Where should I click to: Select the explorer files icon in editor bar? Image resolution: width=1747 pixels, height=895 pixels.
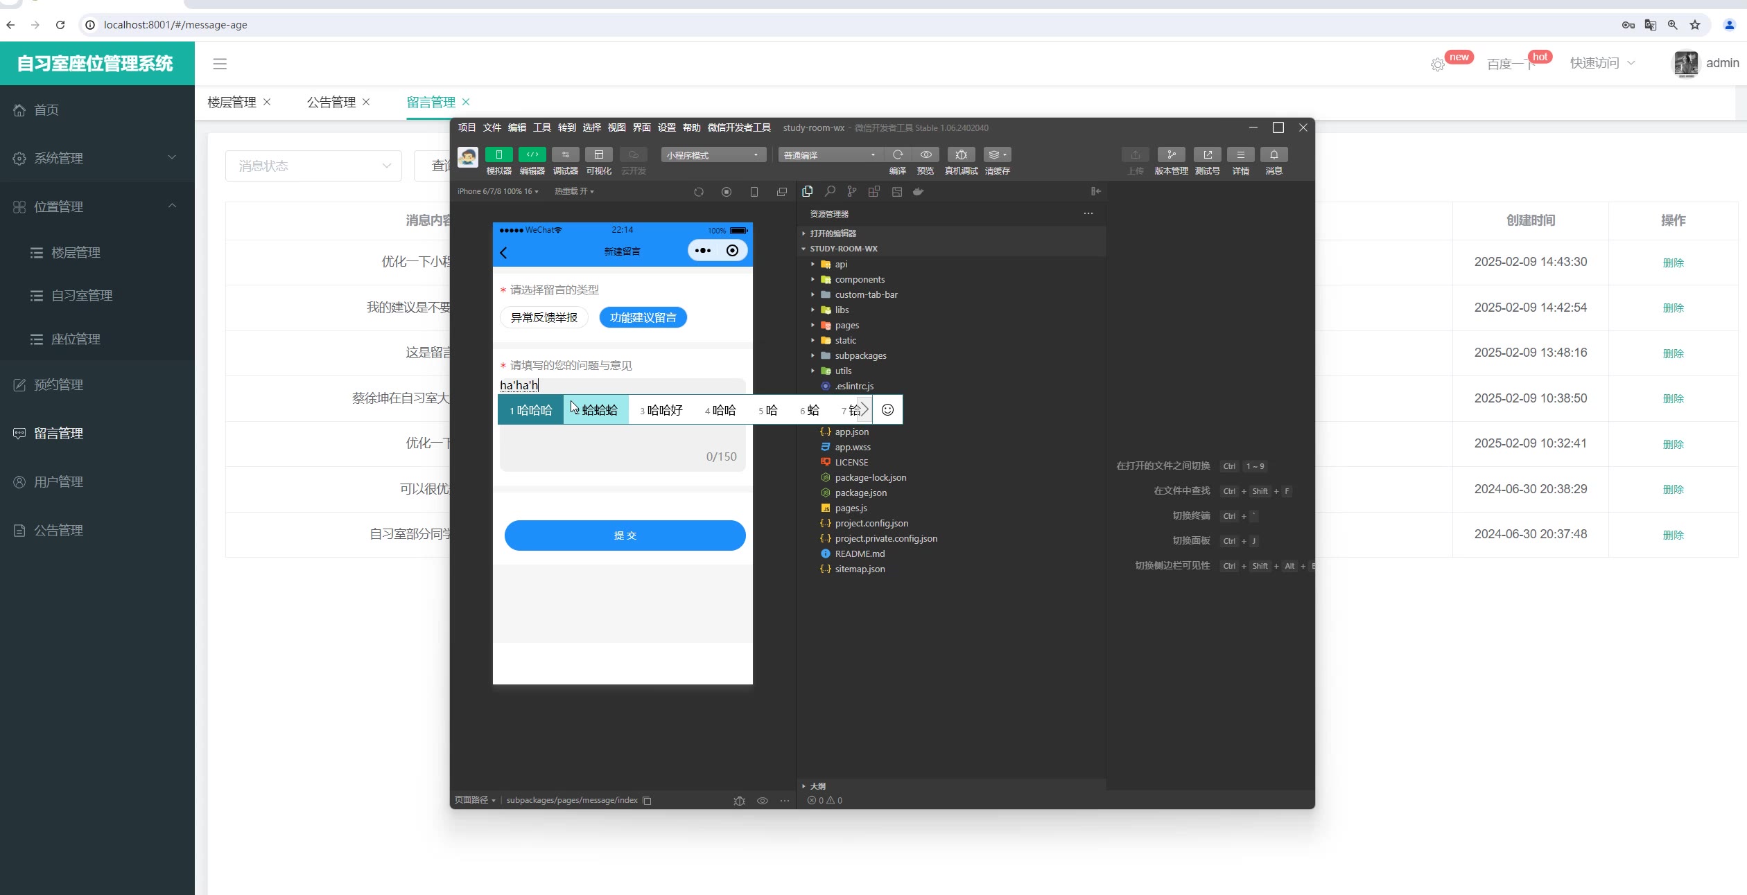tap(808, 191)
